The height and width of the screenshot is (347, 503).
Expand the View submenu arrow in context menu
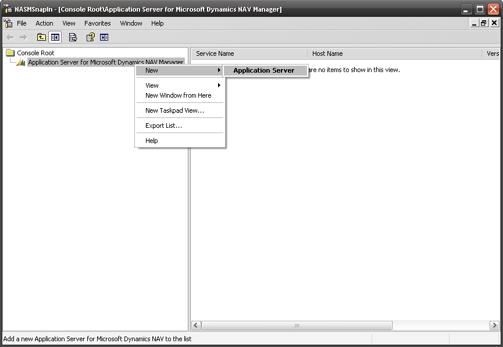coord(219,85)
